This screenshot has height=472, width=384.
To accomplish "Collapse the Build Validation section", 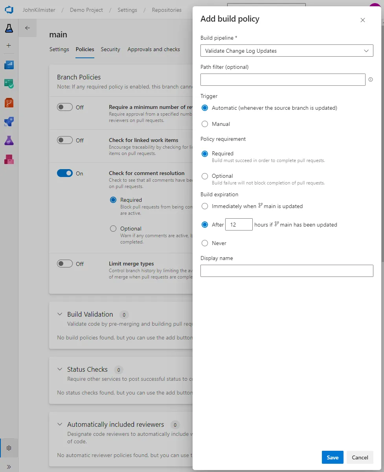I will [60, 314].
